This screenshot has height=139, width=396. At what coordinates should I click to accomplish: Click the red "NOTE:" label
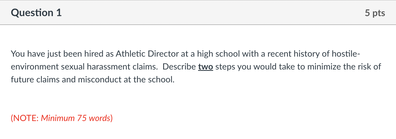pos(25,118)
